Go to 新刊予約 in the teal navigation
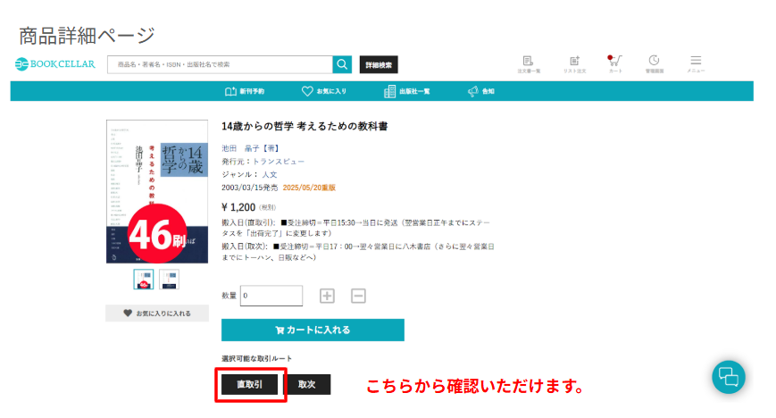776x418 pixels. pos(245,91)
